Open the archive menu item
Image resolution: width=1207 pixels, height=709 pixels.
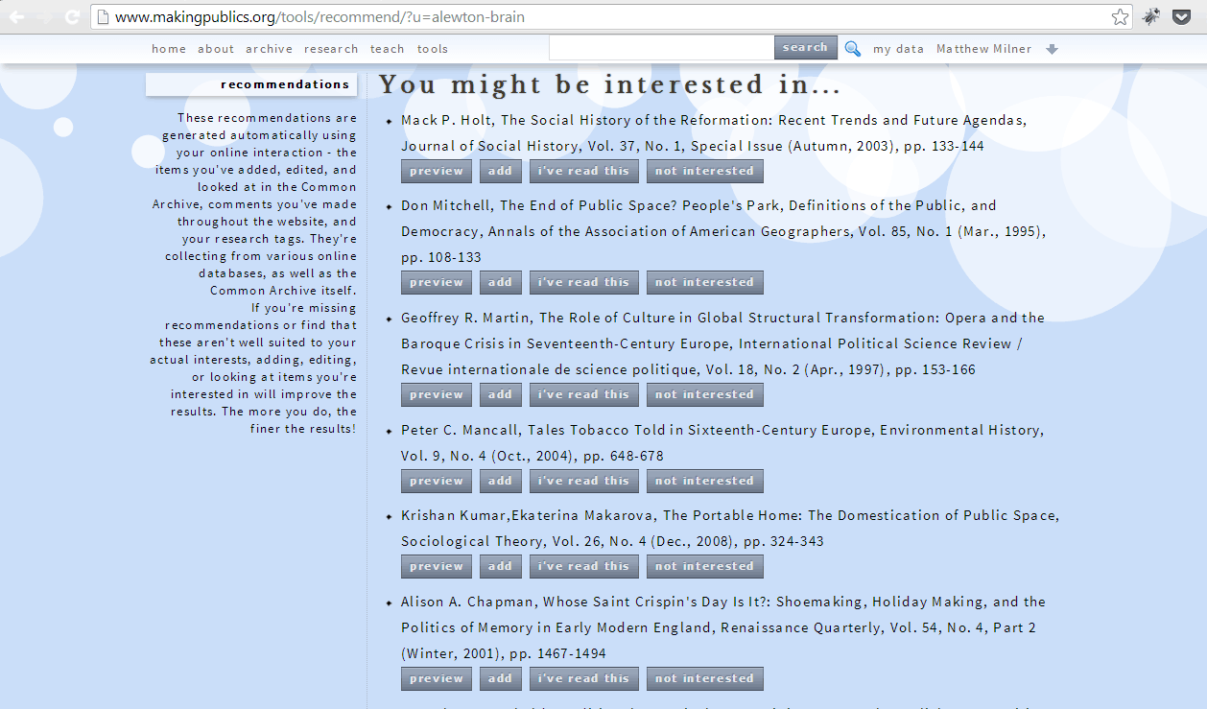click(x=269, y=49)
